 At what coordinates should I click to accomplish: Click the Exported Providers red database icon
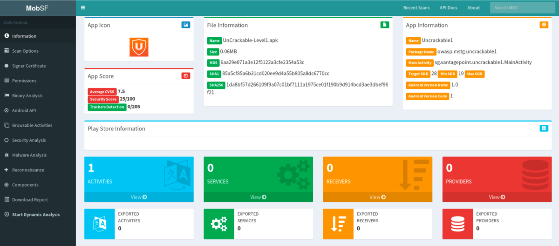click(457, 224)
